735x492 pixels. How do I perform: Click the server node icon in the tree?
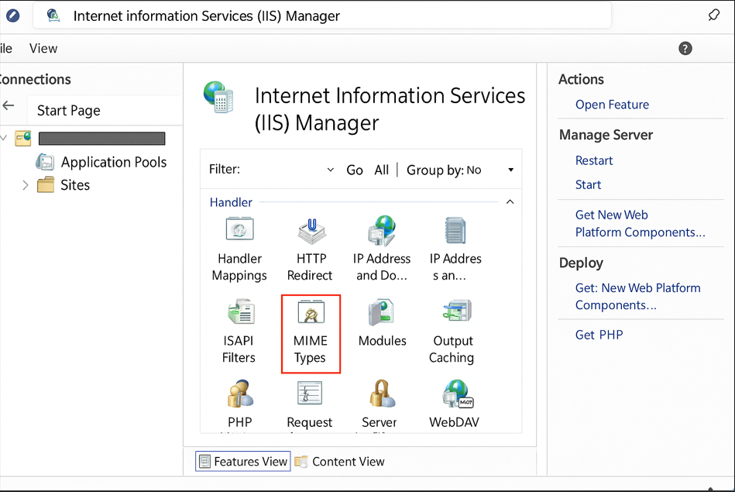pos(23,139)
